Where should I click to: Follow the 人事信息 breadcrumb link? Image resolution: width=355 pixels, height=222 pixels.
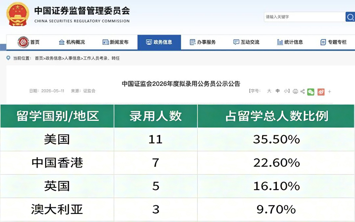tap(72, 58)
